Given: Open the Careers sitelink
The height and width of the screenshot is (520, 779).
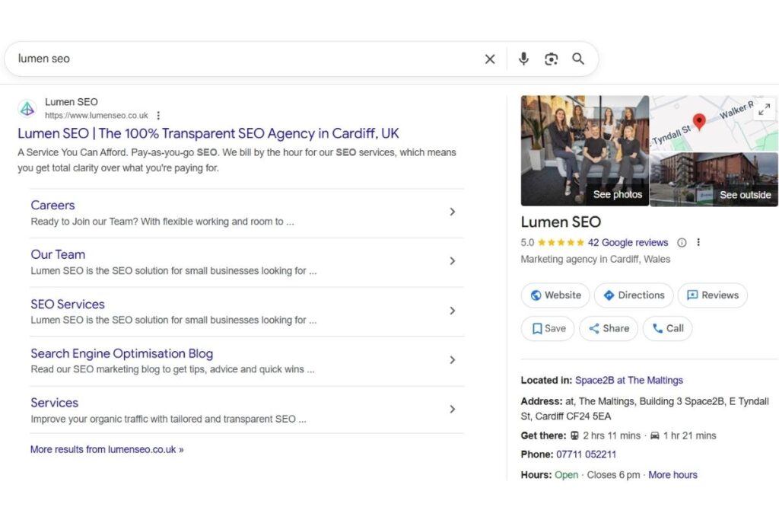Looking at the screenshot, I should pyautogui.click(x=52, y=206).
